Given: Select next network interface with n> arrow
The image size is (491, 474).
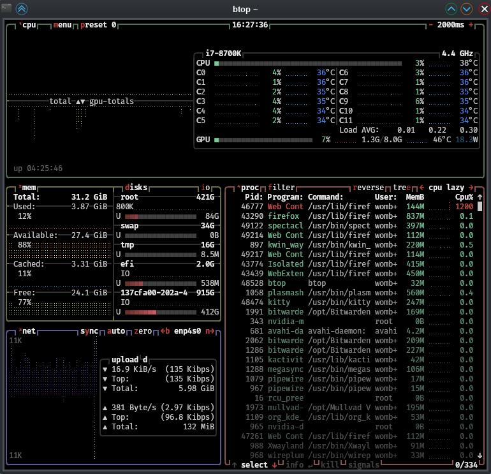Looking at the screenshot, I should [x=210, y=331].
